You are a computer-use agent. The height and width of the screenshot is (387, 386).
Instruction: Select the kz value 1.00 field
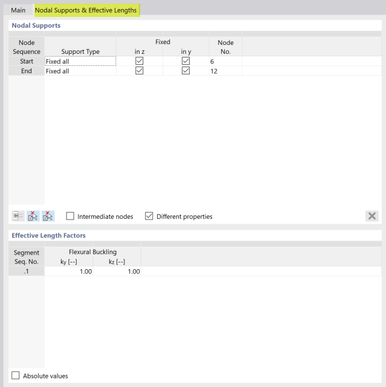117,272
